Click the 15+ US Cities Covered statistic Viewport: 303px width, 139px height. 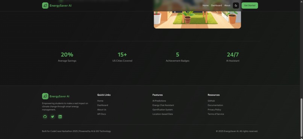coord(122,57)
